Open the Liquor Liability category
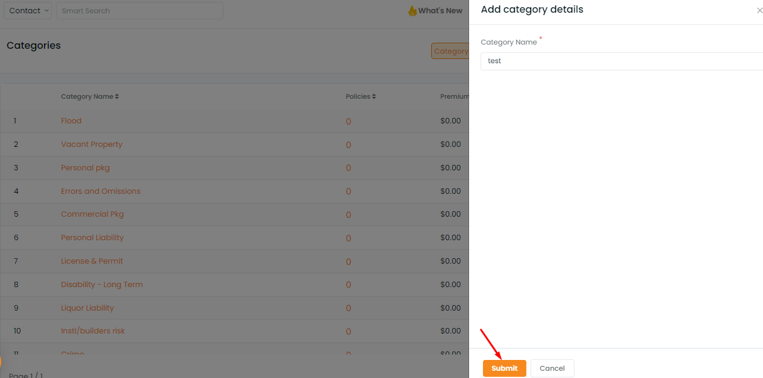 87,308
